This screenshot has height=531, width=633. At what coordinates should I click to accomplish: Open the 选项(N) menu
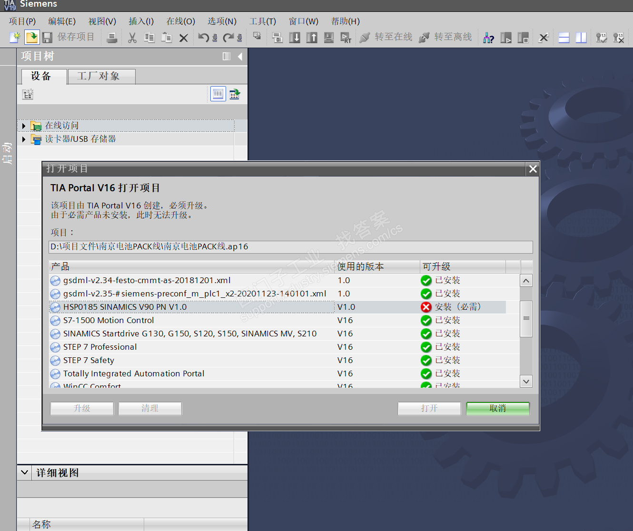222,21
